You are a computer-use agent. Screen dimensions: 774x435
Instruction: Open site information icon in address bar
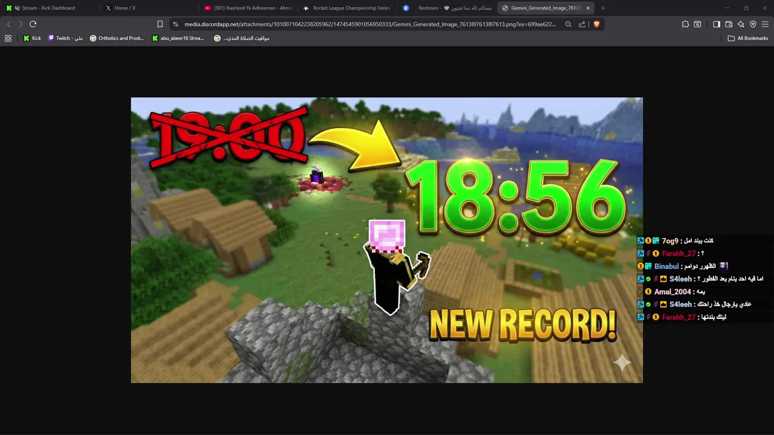click(x=175, y=24)
